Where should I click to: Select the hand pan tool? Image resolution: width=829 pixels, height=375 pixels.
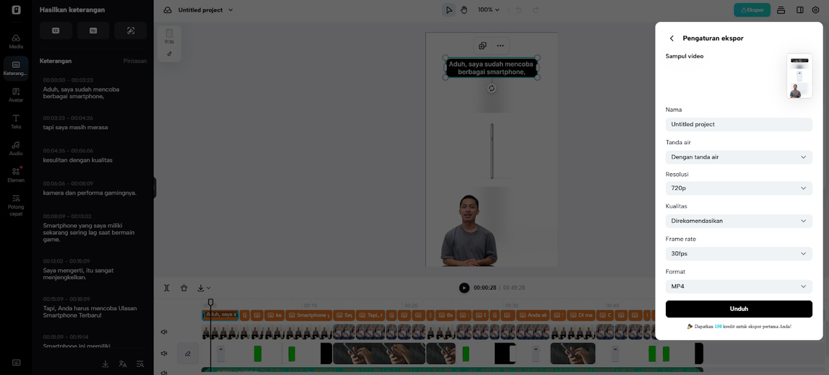click(x=464, y=10)
